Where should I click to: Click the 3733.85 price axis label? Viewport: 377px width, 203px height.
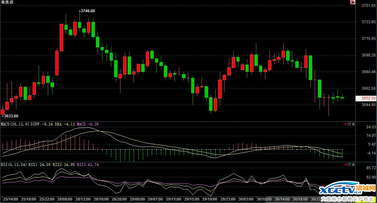click(x=369, y=22)
